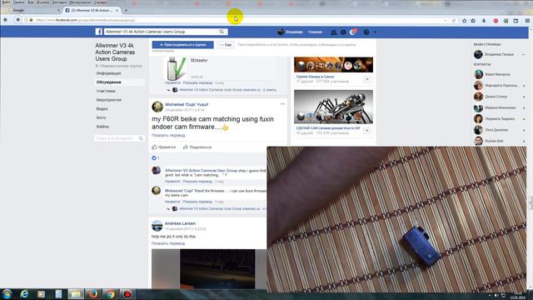Viewport: 533px width, 300px height.
Task: Click Показать перевод under the F60R post
Action: point(168,135)
